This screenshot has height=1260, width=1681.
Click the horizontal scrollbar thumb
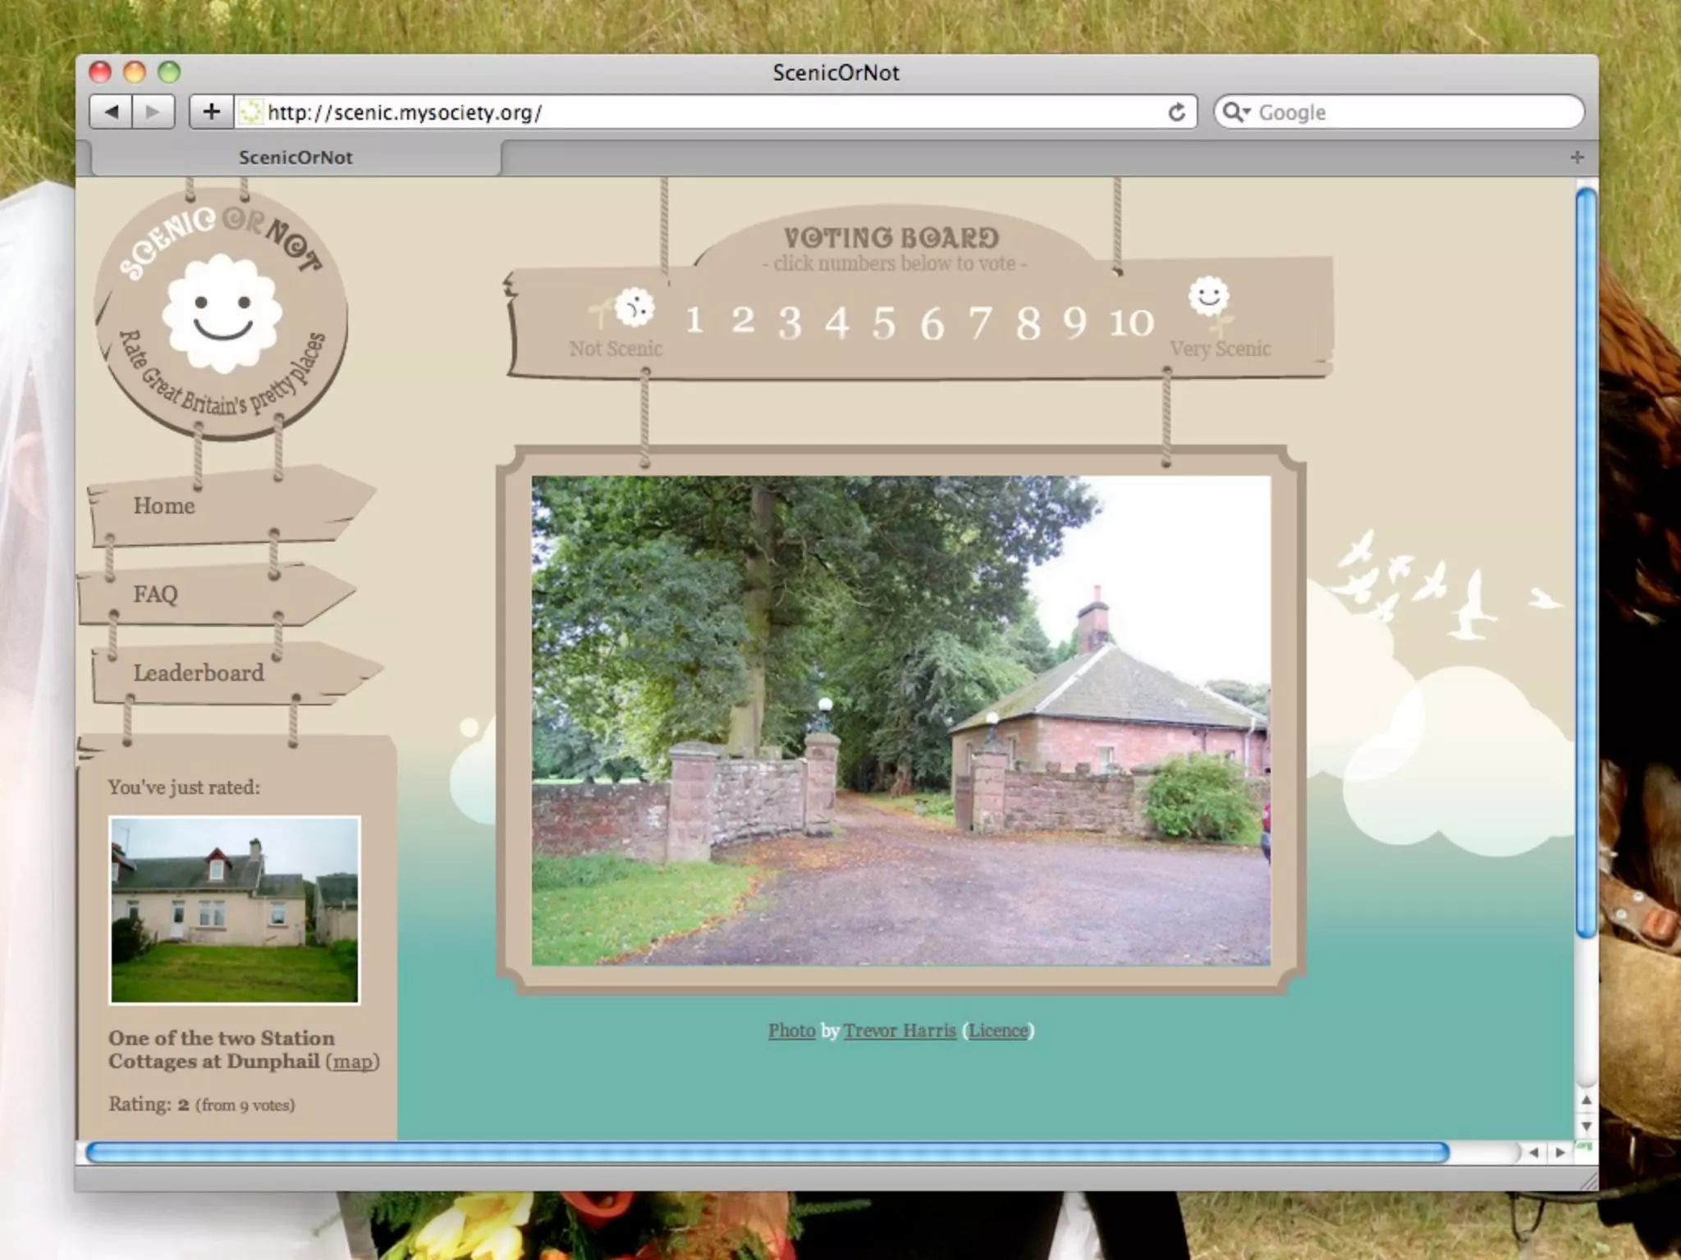tap(767, 1153)
